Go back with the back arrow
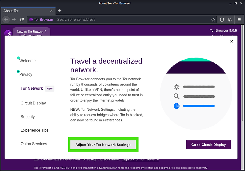 (6, 20)
